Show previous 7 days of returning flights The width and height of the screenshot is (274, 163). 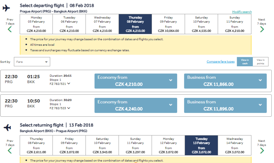click(x=10, y=150)
